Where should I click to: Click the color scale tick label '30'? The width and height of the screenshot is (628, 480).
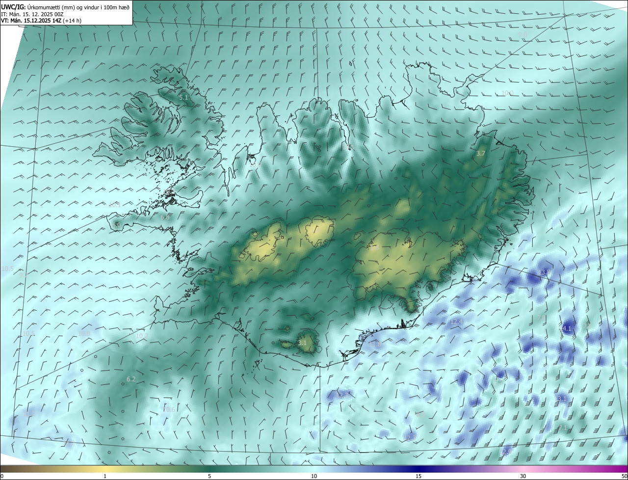click(523, 476)
